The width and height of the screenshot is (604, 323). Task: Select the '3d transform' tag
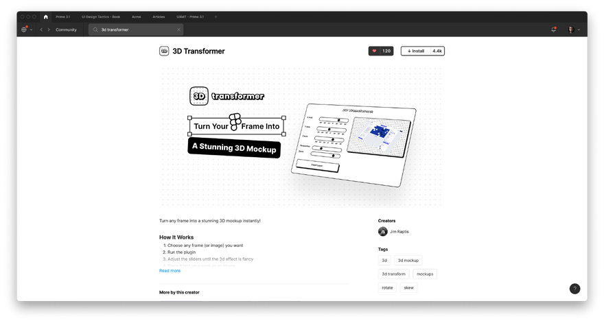point(394,274)
